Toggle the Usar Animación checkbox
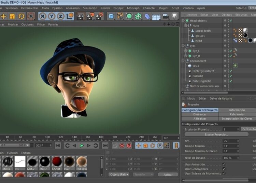Viewport: 256px width, 183px height. (x=224, y=164)
